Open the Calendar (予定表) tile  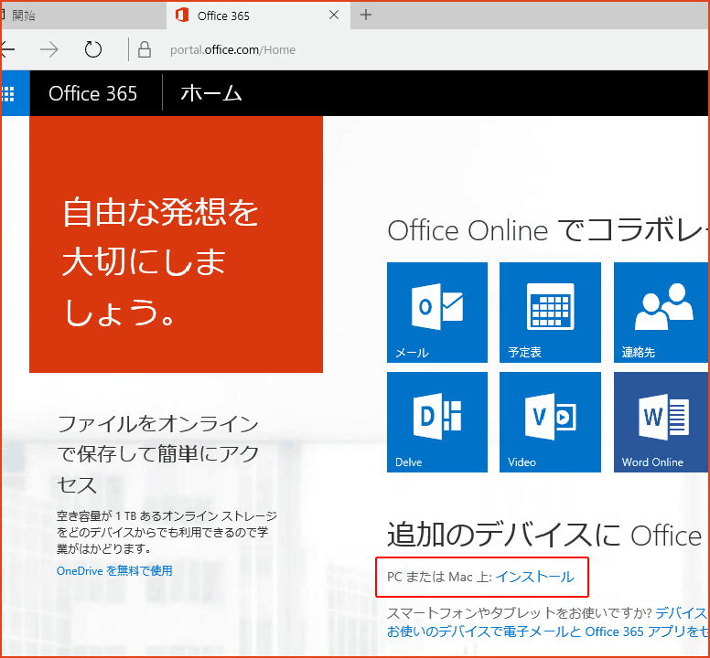click(x=550, y=312)
